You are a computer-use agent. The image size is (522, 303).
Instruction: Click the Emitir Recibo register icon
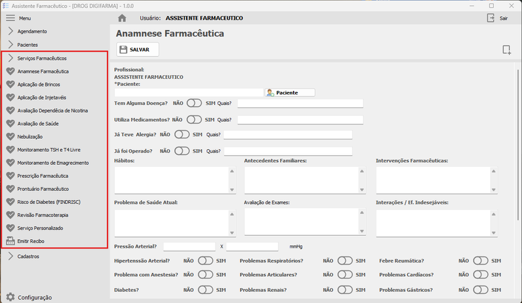tap(10, 241)
